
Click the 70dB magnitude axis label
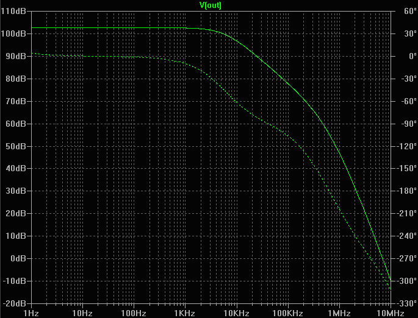pos(16,101)
